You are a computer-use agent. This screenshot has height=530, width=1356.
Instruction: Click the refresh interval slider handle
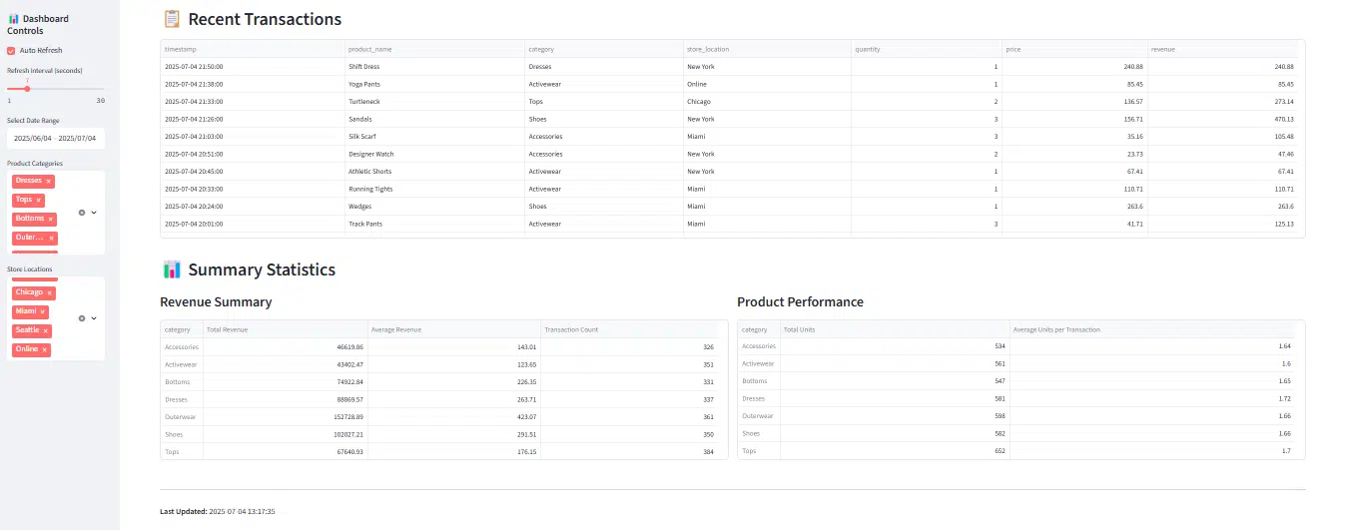27,89
